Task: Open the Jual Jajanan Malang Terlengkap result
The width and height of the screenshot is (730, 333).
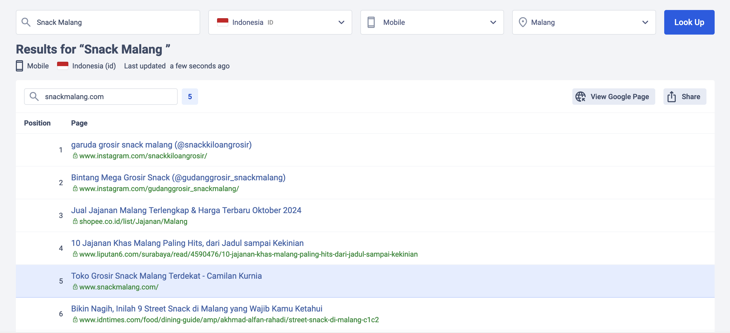Action: 186,211
